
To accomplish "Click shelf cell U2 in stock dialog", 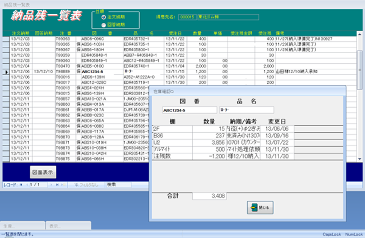I will point(172,142).
